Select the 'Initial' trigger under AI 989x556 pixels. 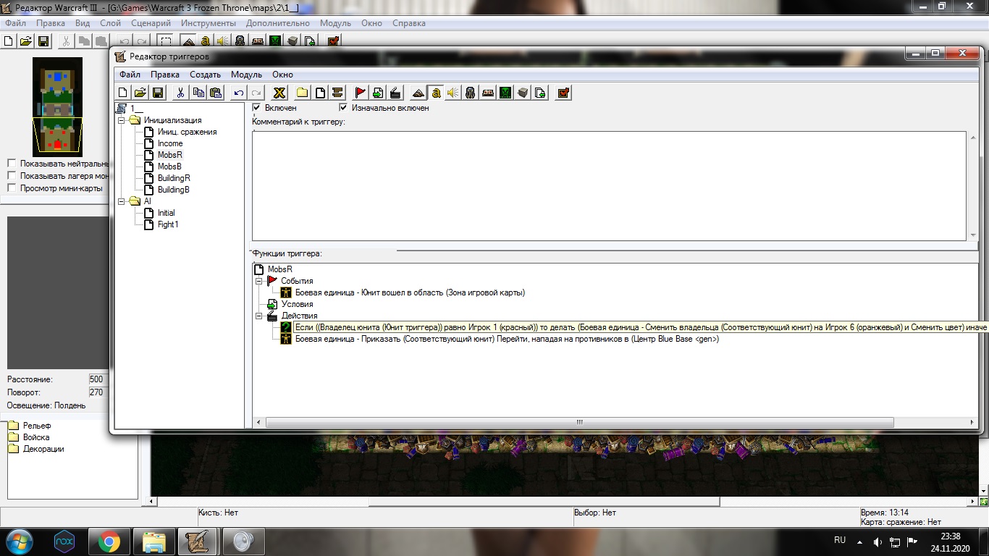[x=167, y=213]
